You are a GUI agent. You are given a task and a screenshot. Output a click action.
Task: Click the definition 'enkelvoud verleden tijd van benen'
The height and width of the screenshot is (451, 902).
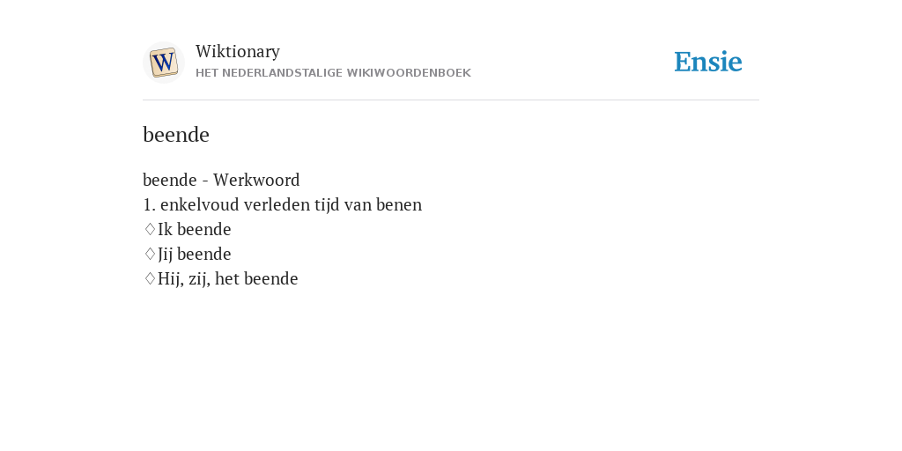[291, 204]
